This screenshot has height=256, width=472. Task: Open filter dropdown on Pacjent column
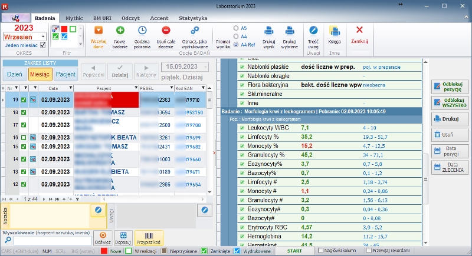[x=135, y=88]
